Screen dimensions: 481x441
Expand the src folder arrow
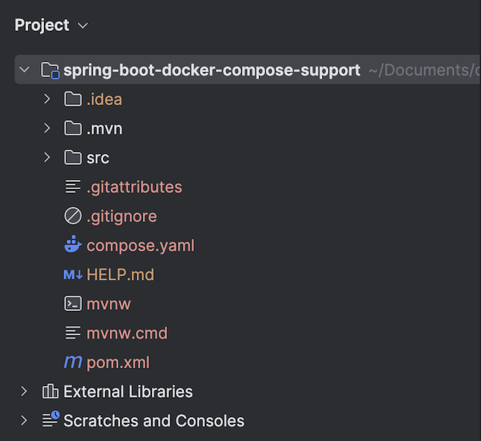coord(47,157)
